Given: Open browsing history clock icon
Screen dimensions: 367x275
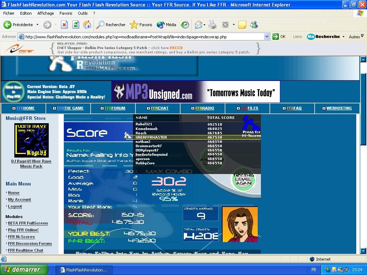Looking at the screenshot, I should (x=185, y=25).
